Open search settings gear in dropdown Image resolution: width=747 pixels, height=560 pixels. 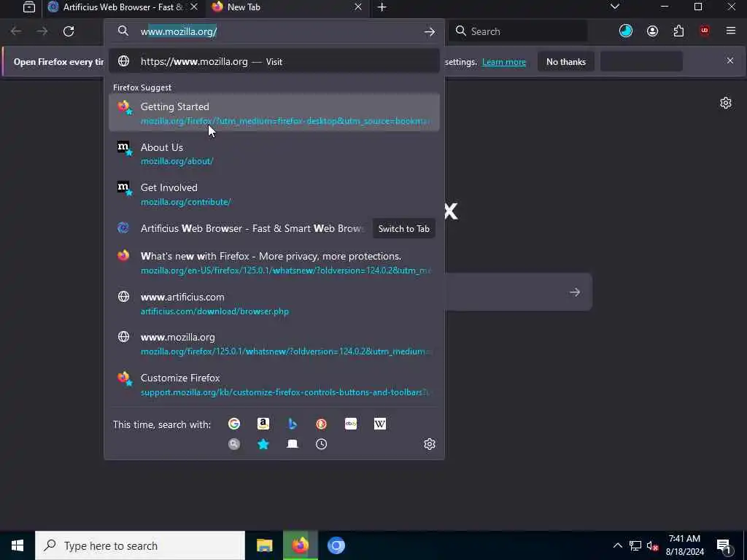point(430,444)
